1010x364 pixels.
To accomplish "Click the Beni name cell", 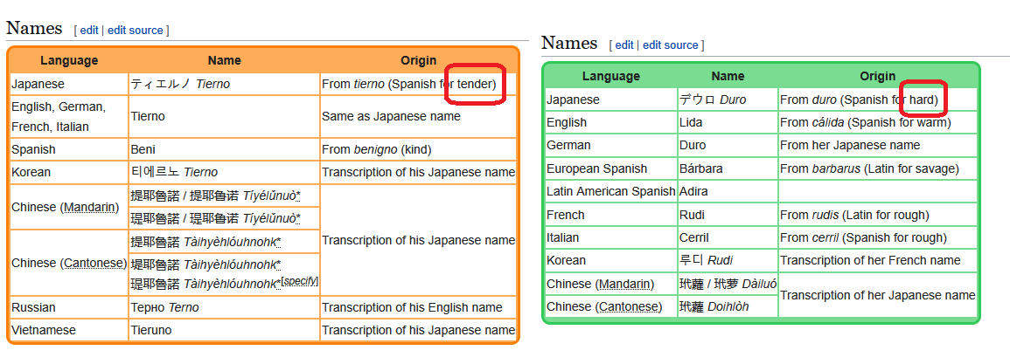I will coord(224,149).
